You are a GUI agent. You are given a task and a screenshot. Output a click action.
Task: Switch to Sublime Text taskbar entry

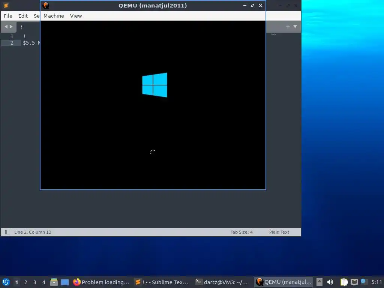[x=162, y=282]
